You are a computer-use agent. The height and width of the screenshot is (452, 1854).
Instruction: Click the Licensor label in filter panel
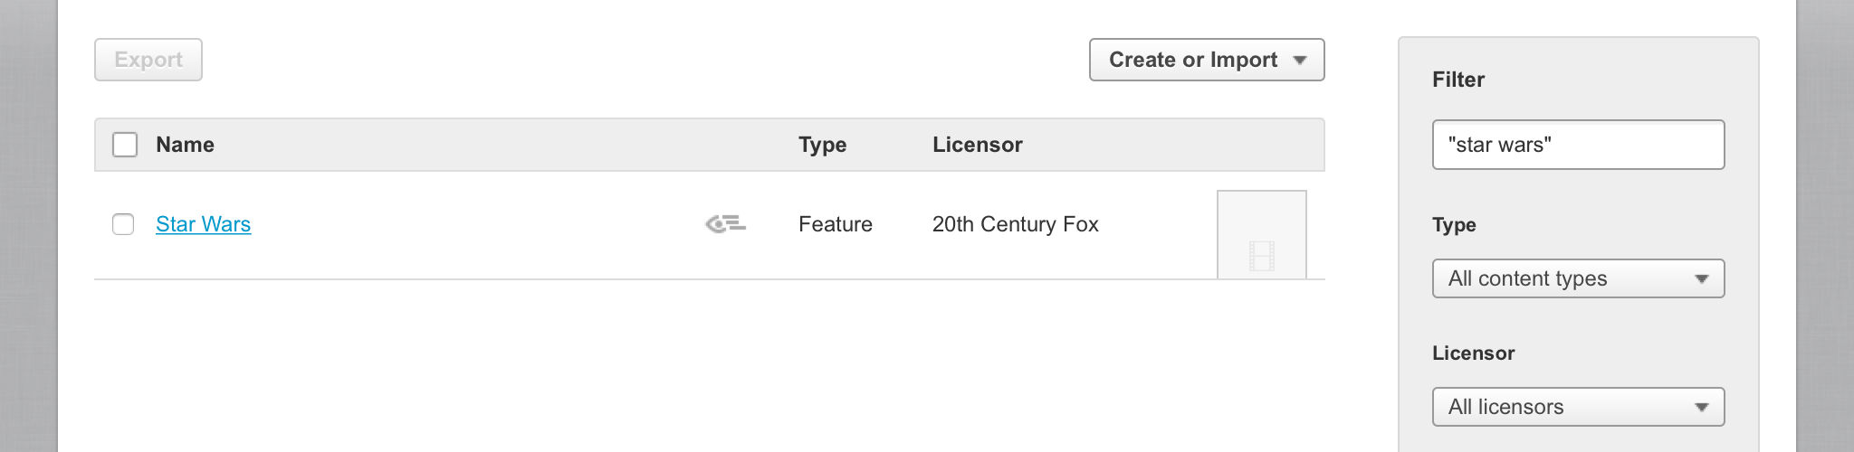pyautogui.click(x=1473, y=353)
